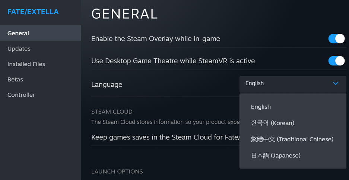Pick Traditional Chinese from the language list
Screen dimensions: 349x180
[x=292, y=139]
